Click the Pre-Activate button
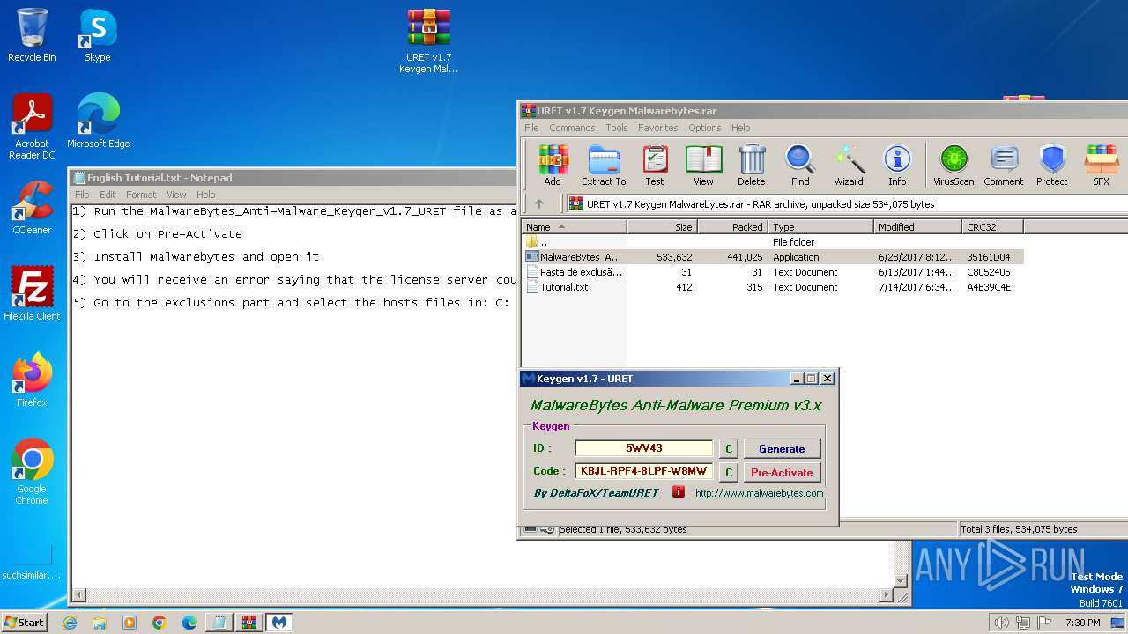Viewport: 1128px width, 634px height. tap(782, 472)
